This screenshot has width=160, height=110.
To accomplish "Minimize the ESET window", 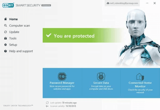I will click(x=147, y=3).
